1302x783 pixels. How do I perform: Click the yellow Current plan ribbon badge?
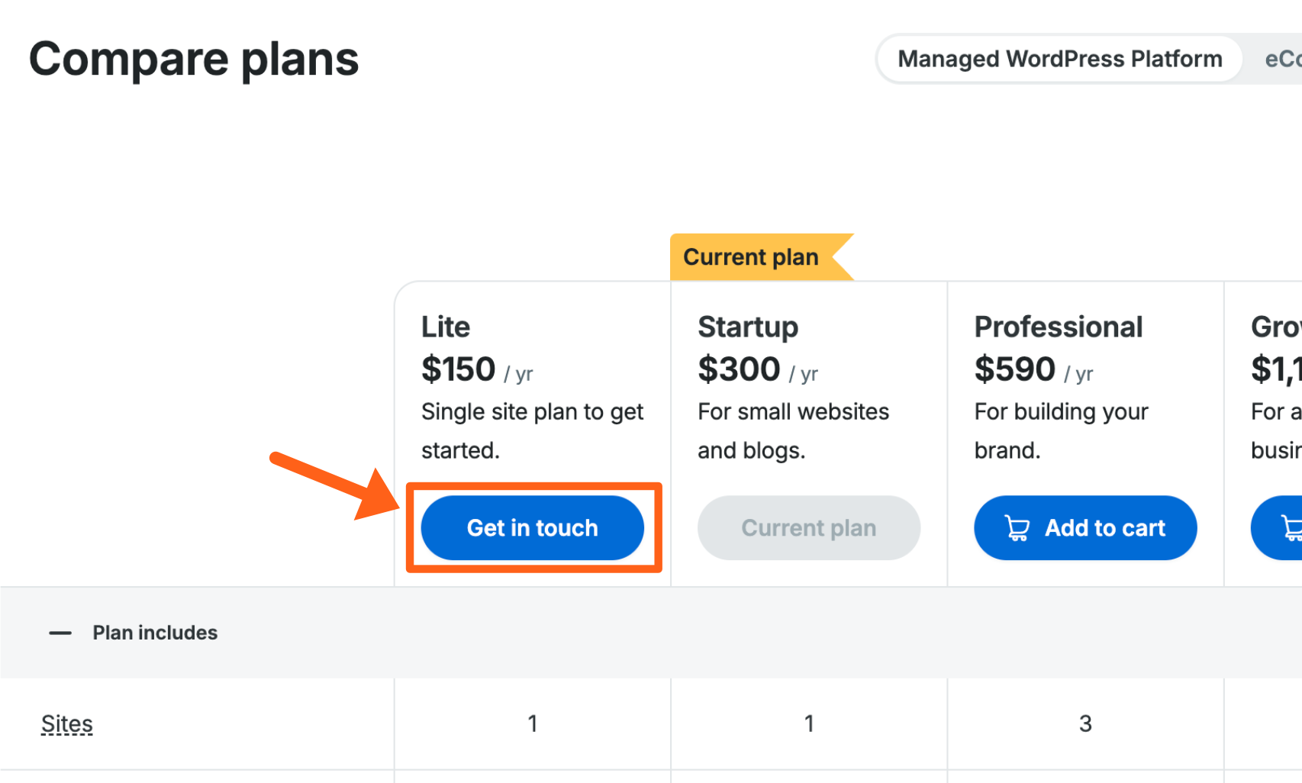[x=751, y=257]
